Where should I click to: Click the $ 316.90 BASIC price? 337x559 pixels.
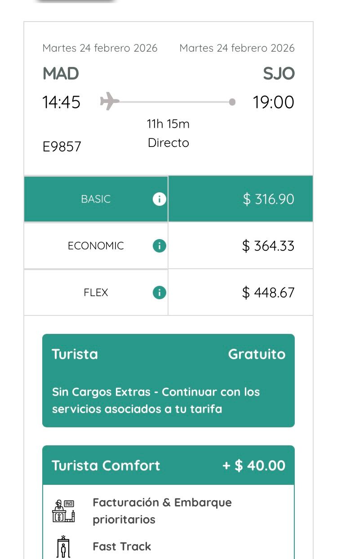pos(268,199)
